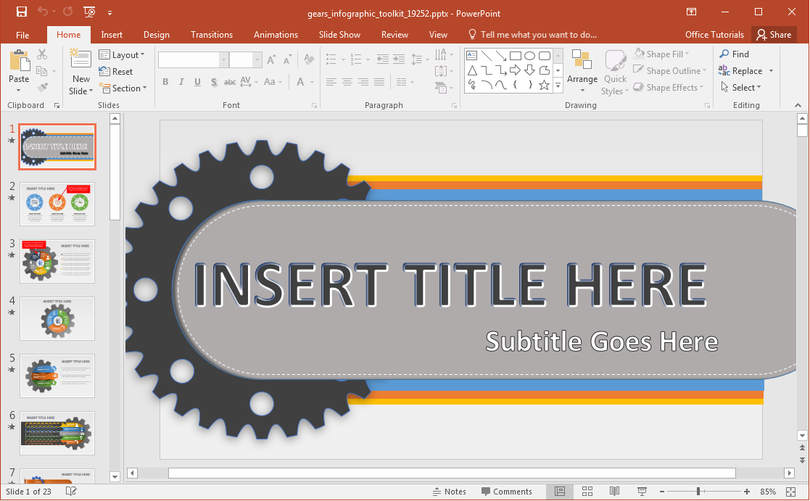
Task: Toggle Italic formatting
Action: click(181, 82)
